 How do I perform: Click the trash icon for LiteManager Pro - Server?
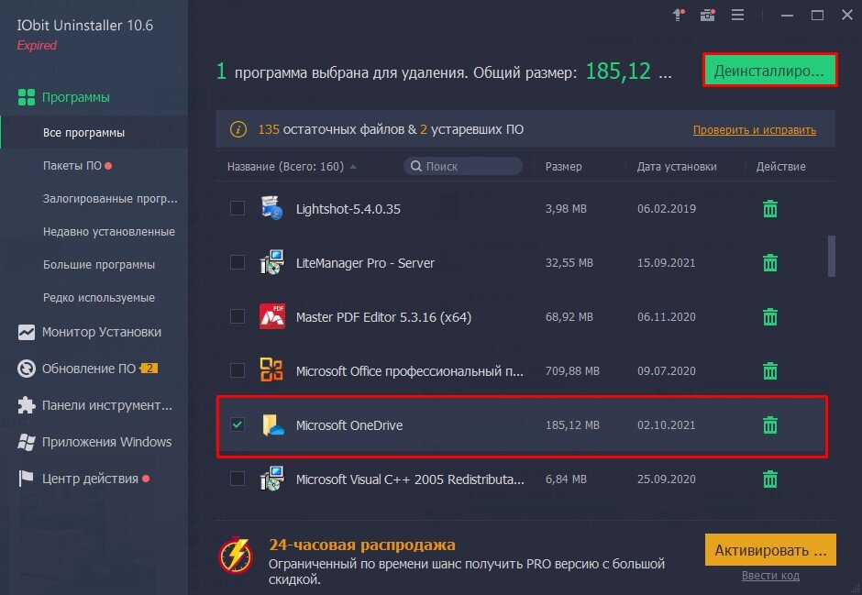(x=769, y=262)
